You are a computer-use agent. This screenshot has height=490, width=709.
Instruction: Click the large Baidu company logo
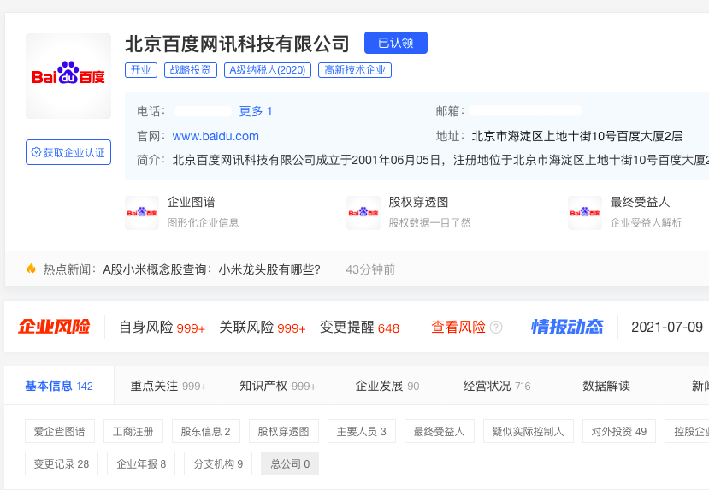click(x=68, y=76)
